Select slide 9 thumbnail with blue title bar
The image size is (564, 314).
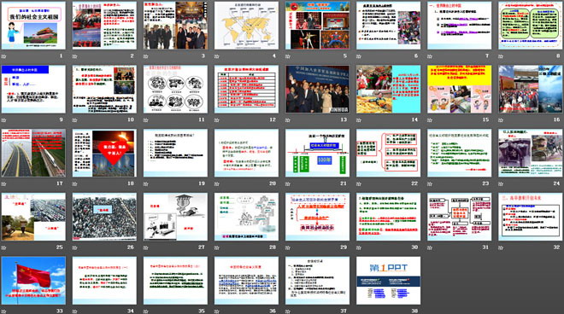coord(33,89)
